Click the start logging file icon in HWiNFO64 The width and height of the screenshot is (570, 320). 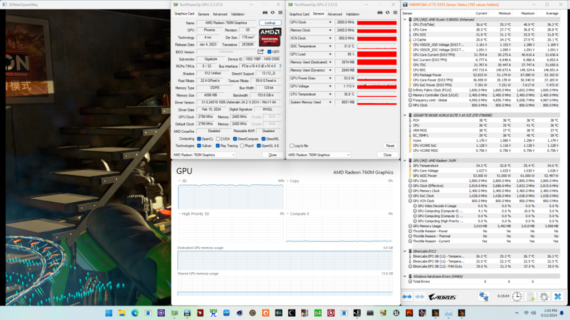click(530, 297)
